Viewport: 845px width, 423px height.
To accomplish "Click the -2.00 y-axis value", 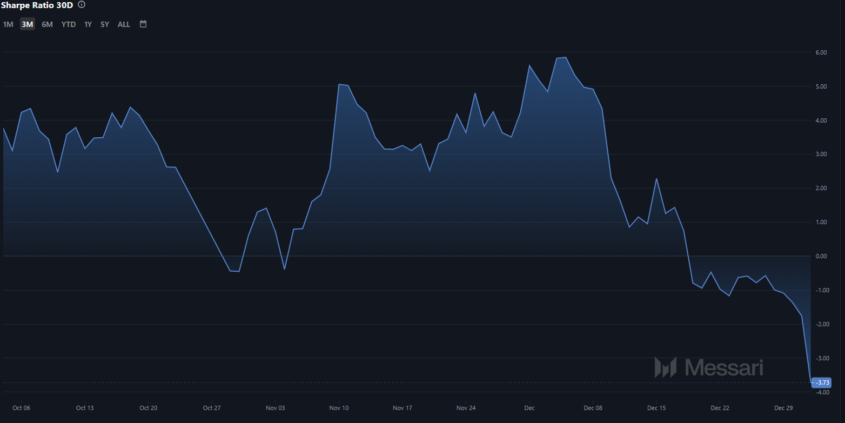I will click(x=822, y=324).
